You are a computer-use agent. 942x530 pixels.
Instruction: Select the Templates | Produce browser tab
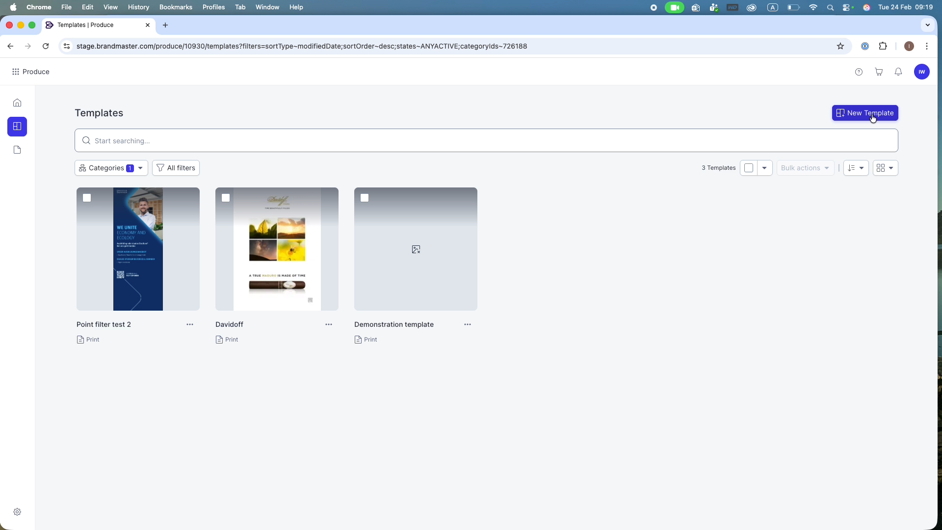pos(98,25)
